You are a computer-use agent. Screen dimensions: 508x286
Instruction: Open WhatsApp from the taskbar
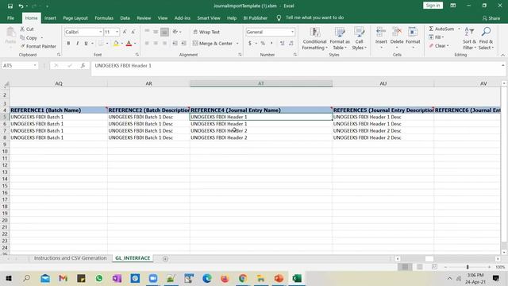point(99,278)
